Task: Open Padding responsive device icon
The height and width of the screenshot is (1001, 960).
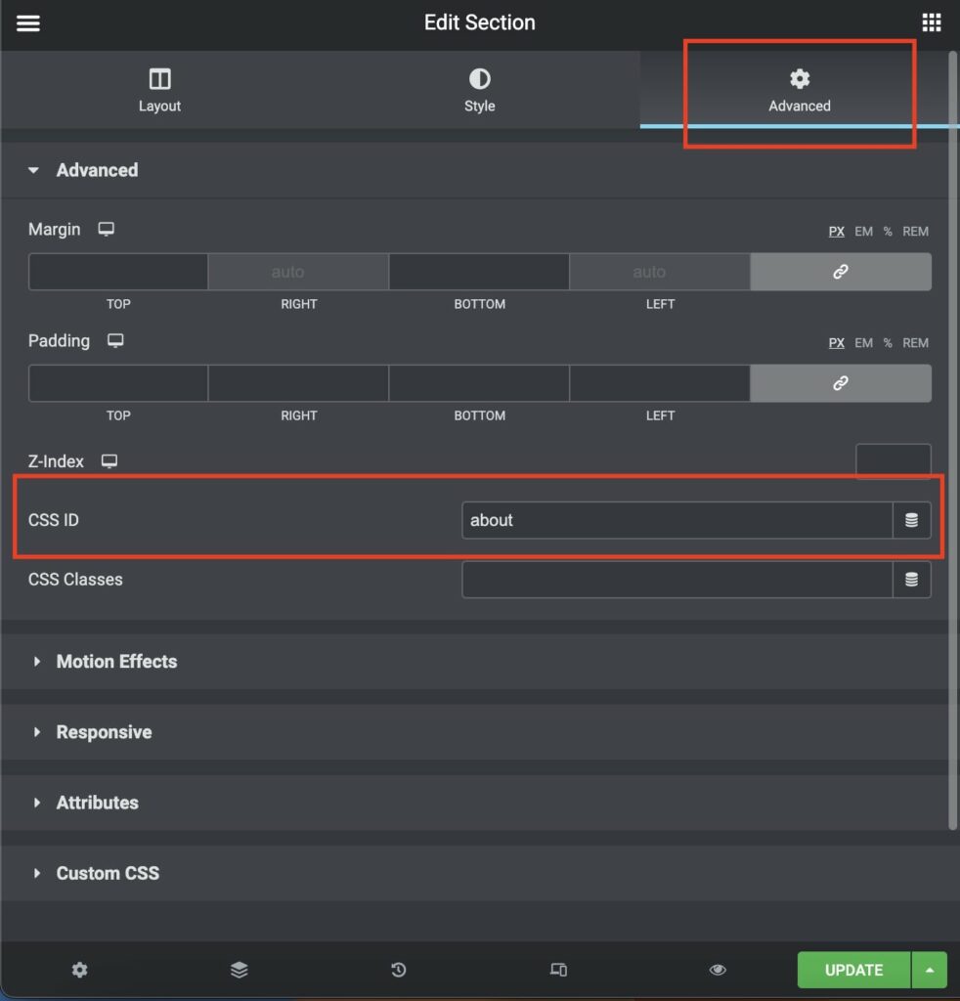Action: pyautogui.click(x=115, y=340)
